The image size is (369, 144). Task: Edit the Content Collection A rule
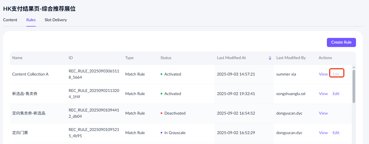[336, 74]
